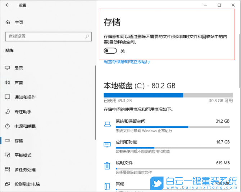This screenshot has height=192, width=241.
Task: Click the 通知和操作 message icon
Action: pyautogui.click(x=8, y=97)
